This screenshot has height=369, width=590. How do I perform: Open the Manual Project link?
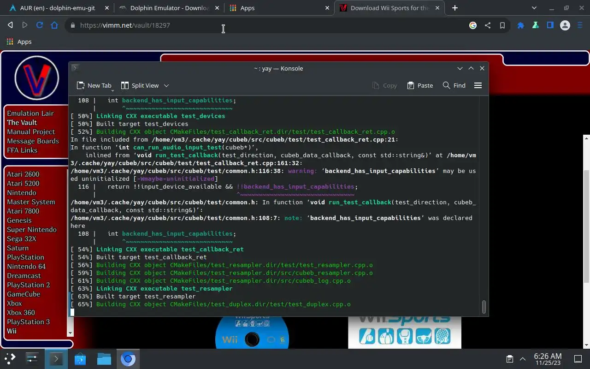[31, 132]
